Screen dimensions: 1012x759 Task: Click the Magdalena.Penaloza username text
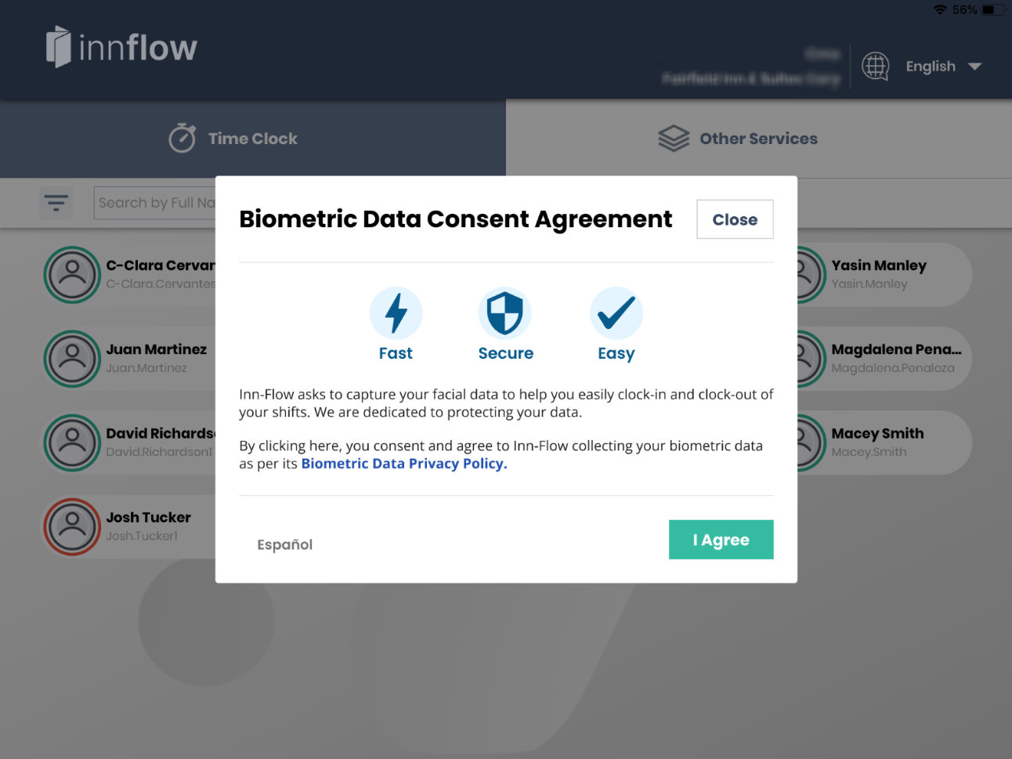pyautogui.click(x=893, y=368)
